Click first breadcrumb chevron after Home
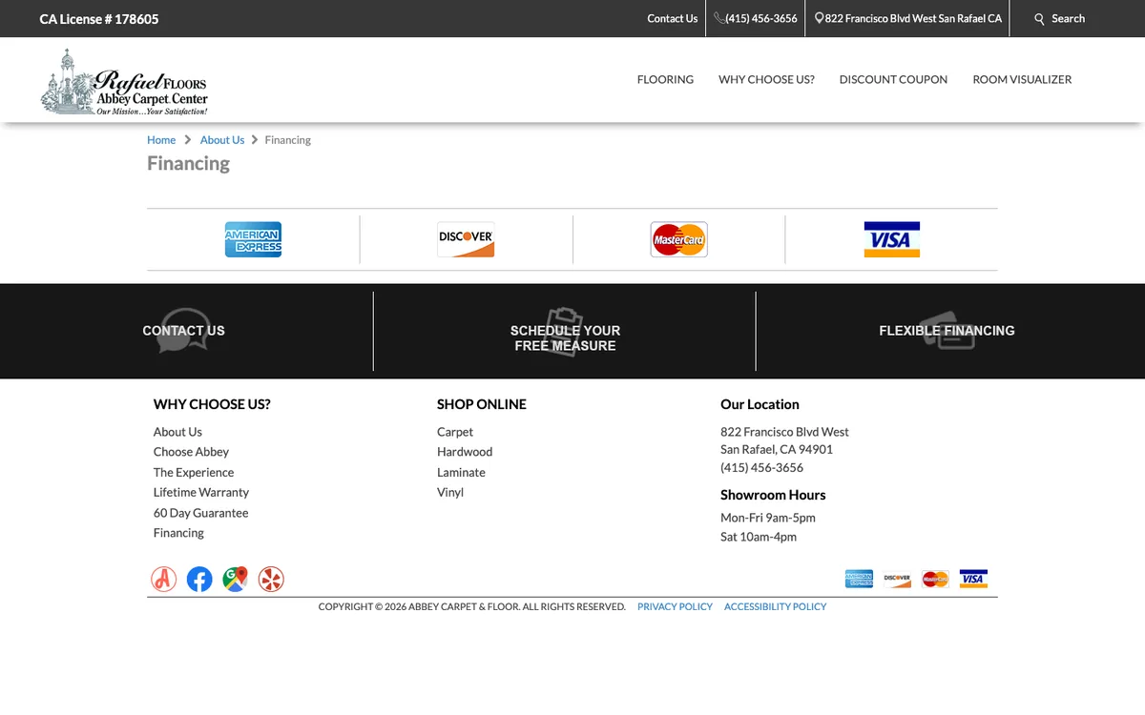Image resolution: width=1145 pixels, height=715 pixels. (188, 140)
